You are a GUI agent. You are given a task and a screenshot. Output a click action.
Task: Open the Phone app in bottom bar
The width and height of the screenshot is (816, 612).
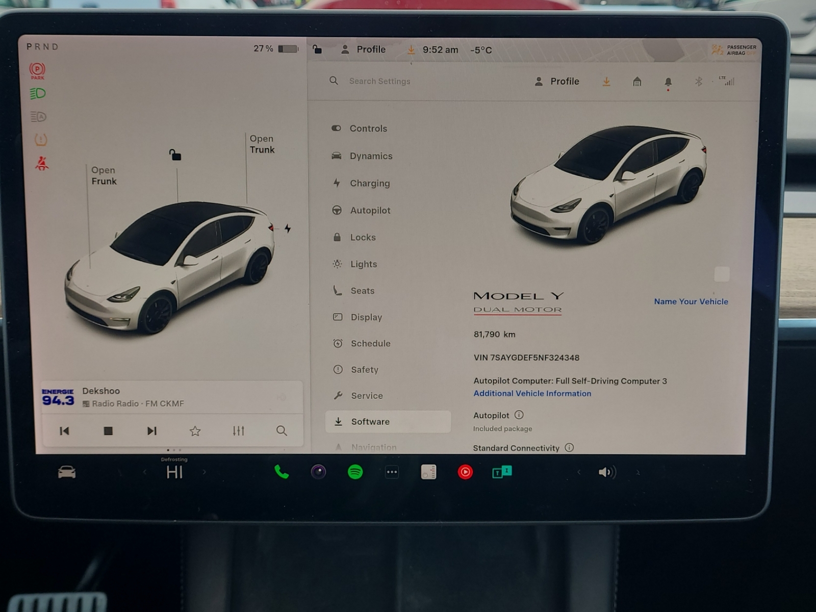point(282,472)
